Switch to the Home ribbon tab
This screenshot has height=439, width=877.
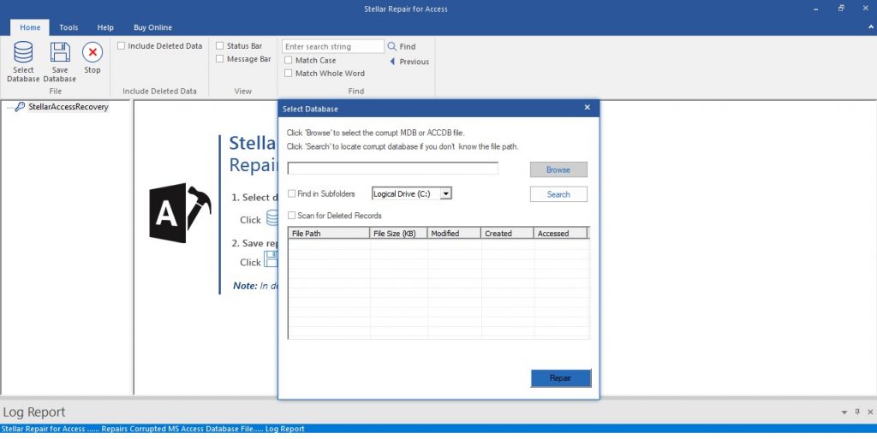pos(30,27)
